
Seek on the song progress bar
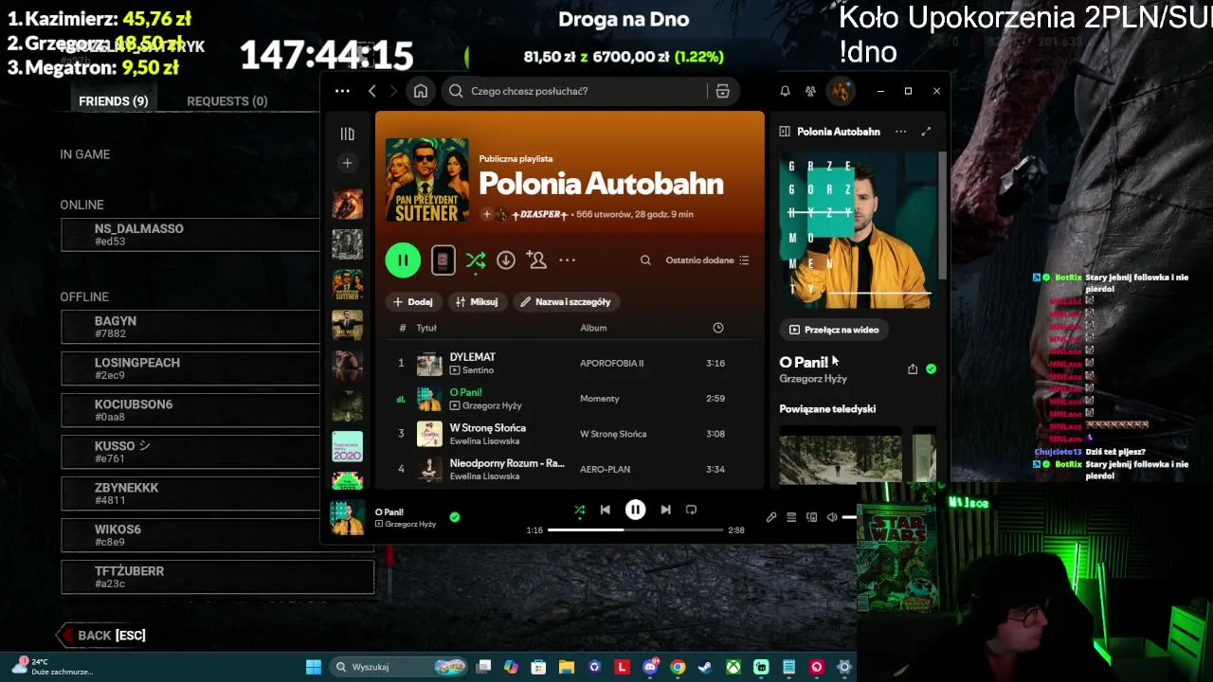coord(635,530)
